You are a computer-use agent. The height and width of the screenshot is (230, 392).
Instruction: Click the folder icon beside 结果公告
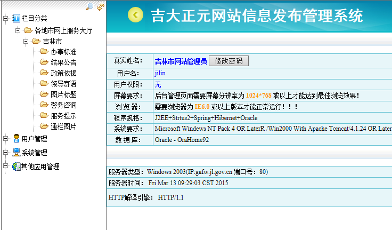click(x=45, y=62)
